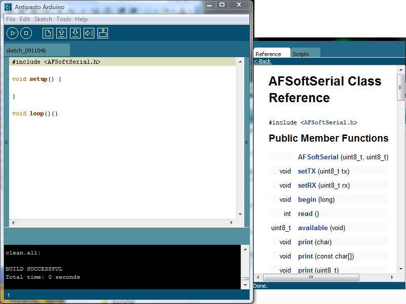Click the <-Back link
The image size is (406, 304).
[x=263, y=61]
